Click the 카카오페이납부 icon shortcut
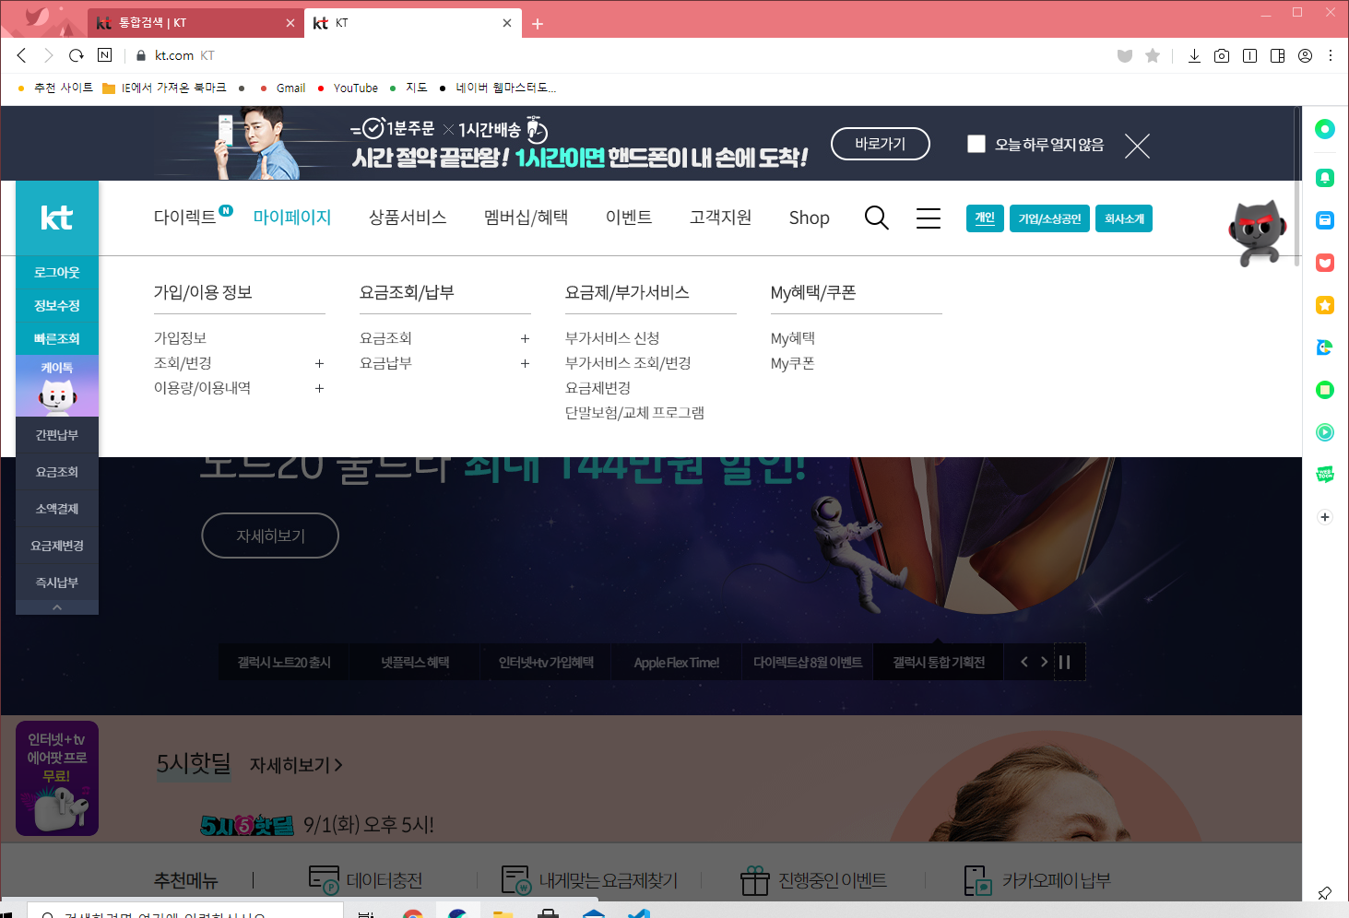Image resolution: width=1349 pixels, height=918 pixels. click(1036, 880)
